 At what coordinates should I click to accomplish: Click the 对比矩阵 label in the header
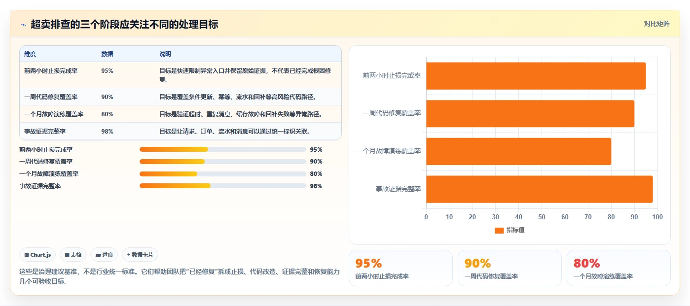[x=656, y=24]
